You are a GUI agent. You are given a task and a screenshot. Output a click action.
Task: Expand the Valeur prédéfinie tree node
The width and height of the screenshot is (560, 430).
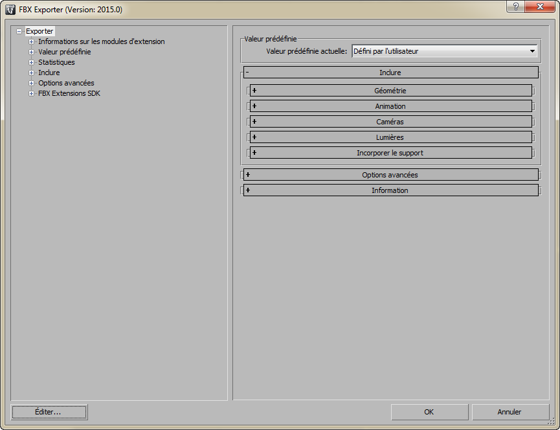pyautogui.click(x=32, y=52)
